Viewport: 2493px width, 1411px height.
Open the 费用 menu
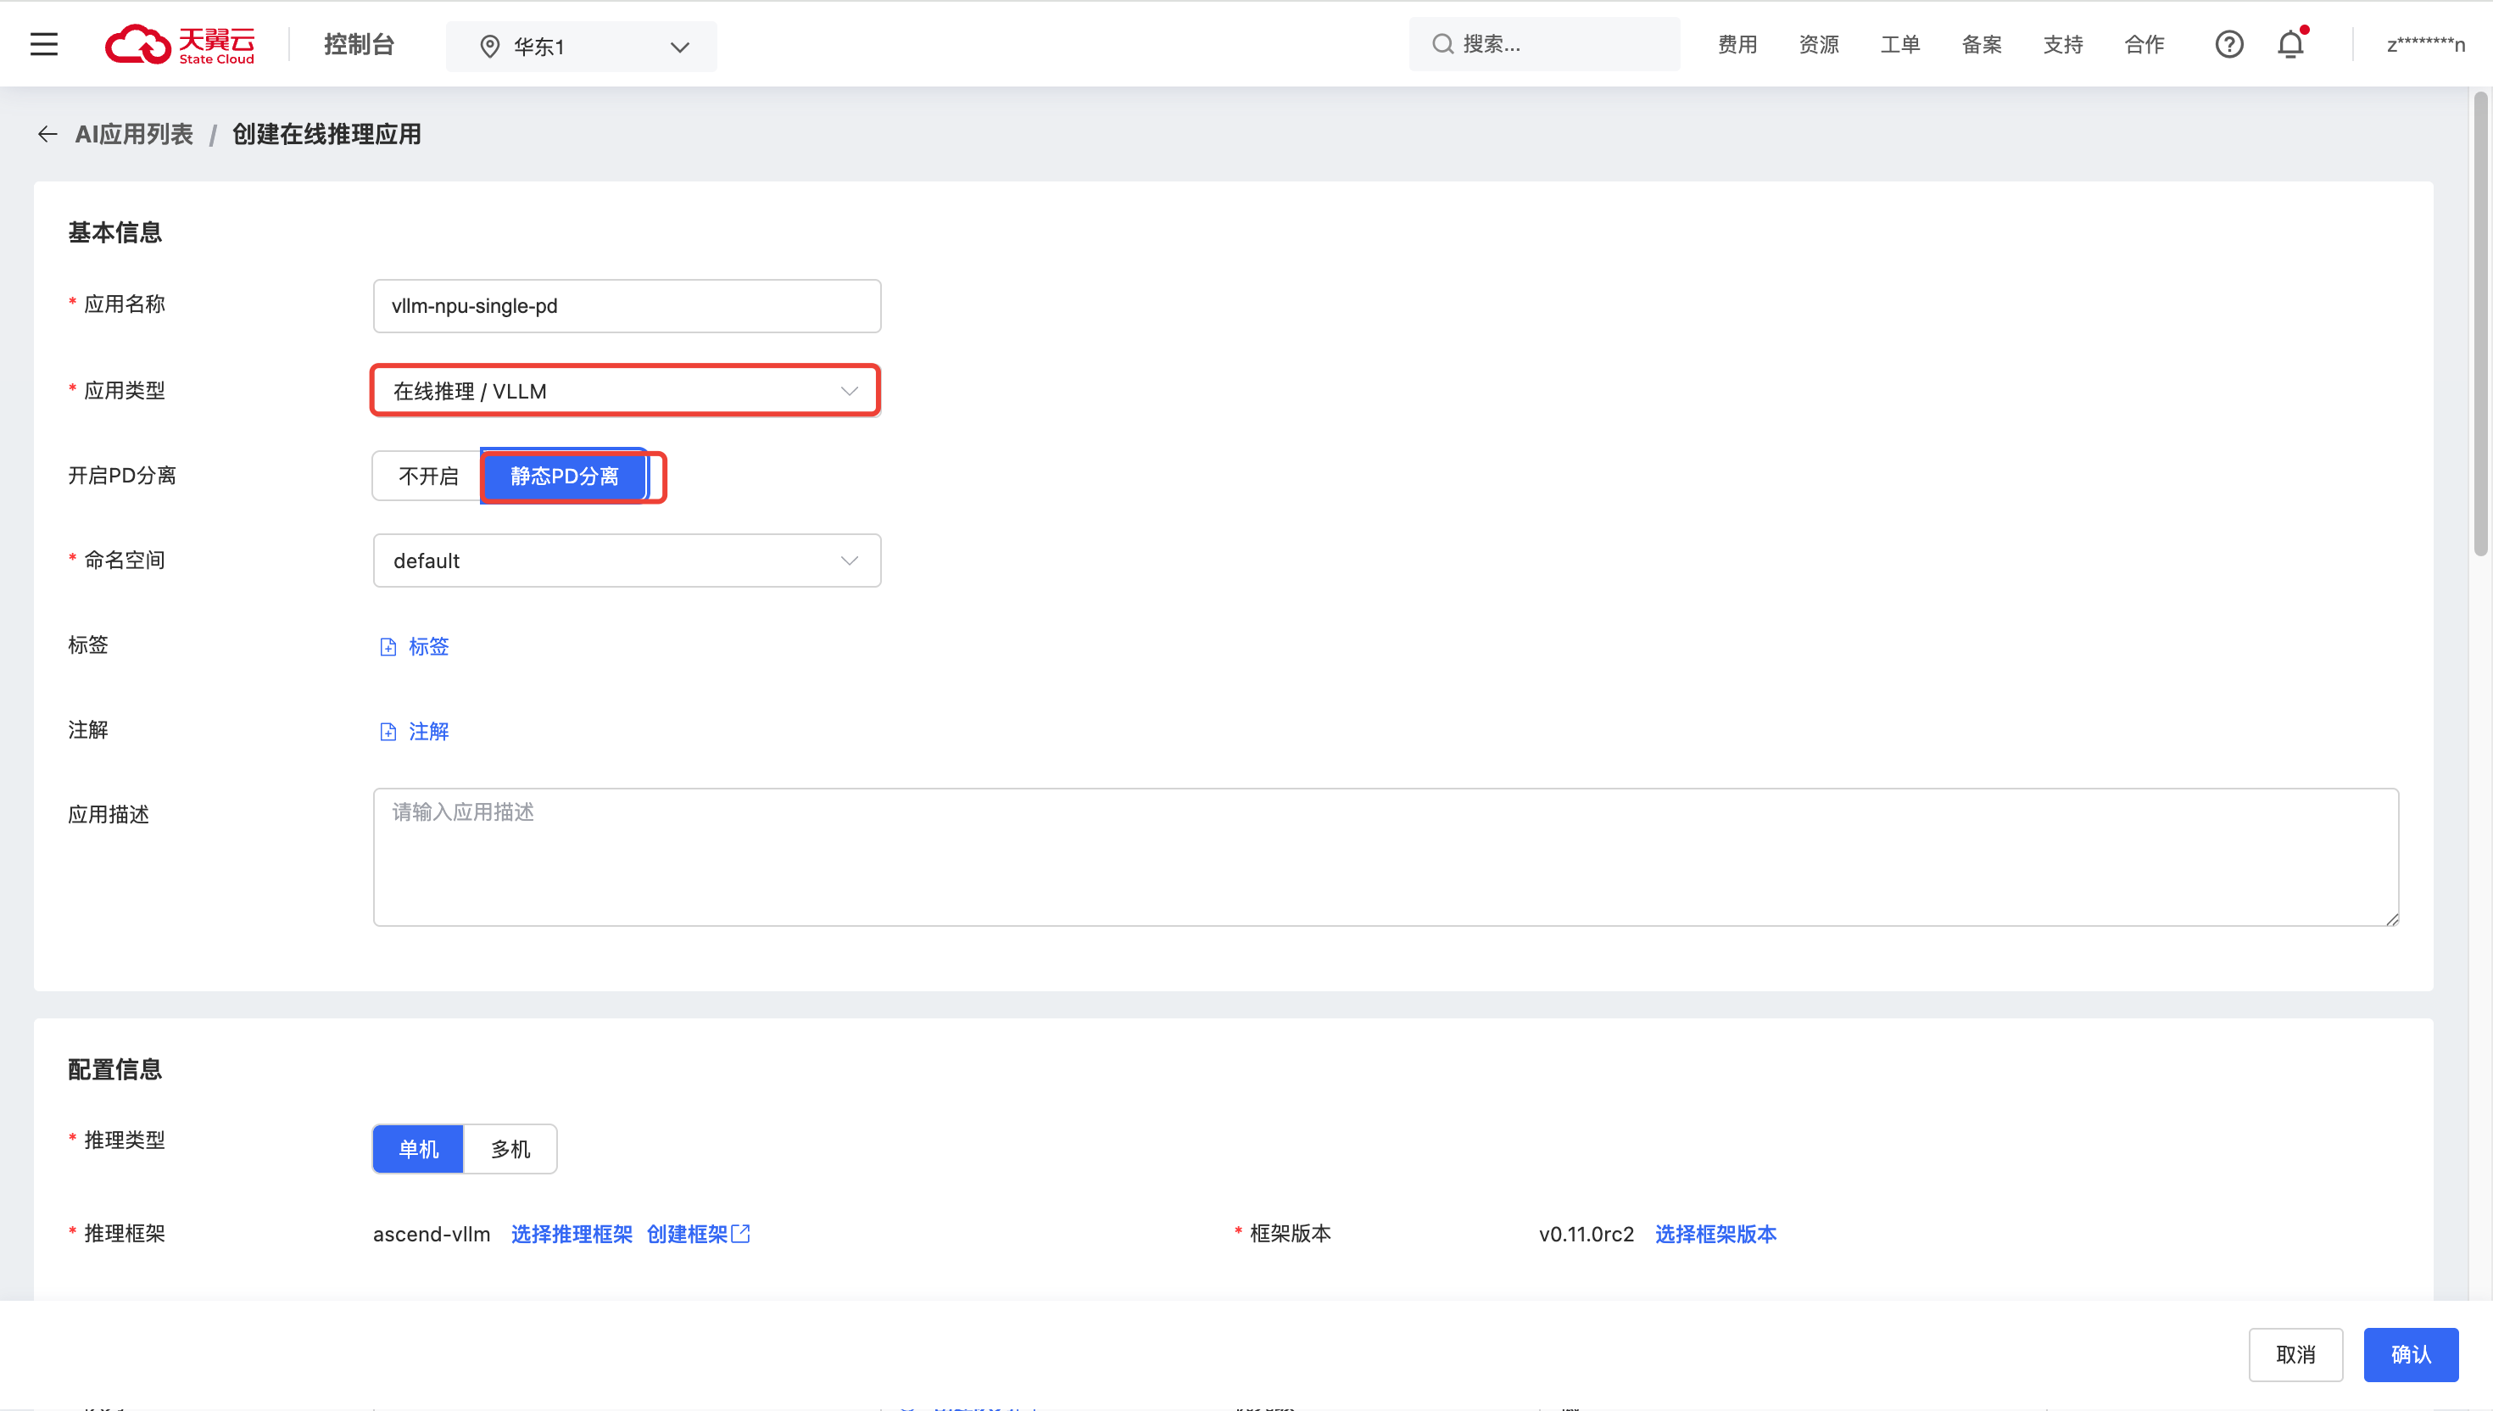click(1737, 45)
